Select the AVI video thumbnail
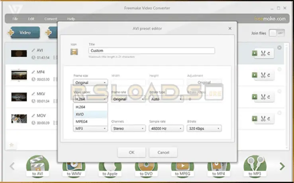 [19, 54]
